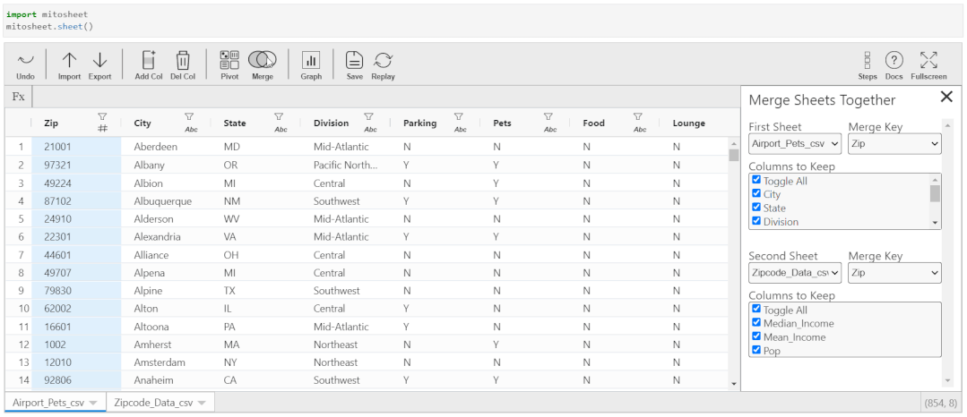
Task: Switch to the Zipcode_Data_csv sheet tab
Action: (x=153, y=403)
